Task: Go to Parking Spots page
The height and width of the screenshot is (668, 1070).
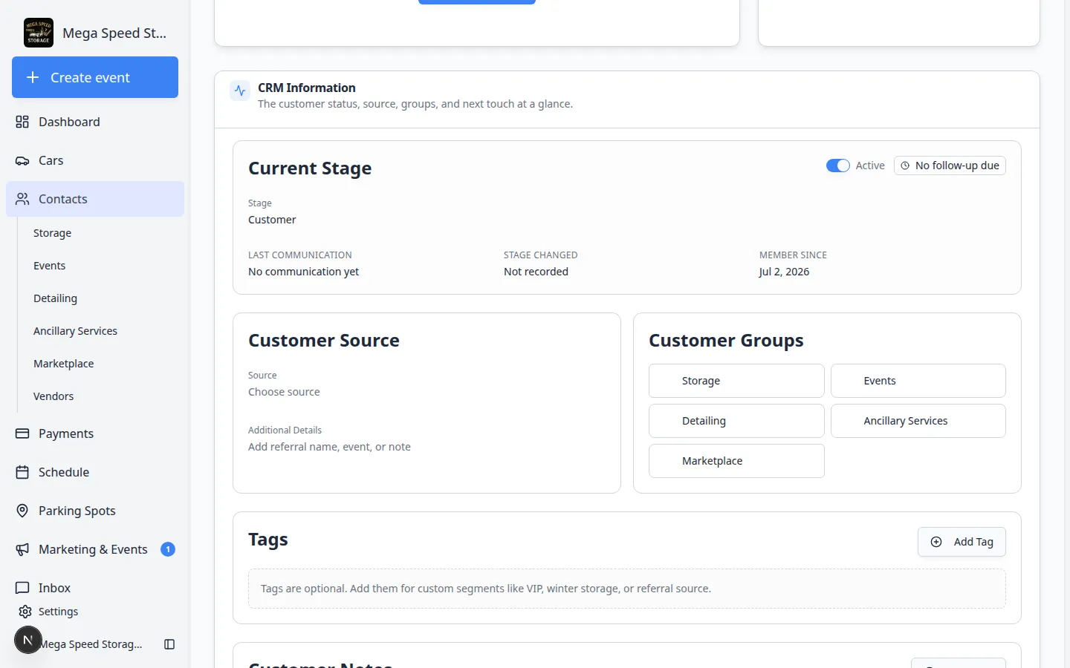Action: (95, 511)
